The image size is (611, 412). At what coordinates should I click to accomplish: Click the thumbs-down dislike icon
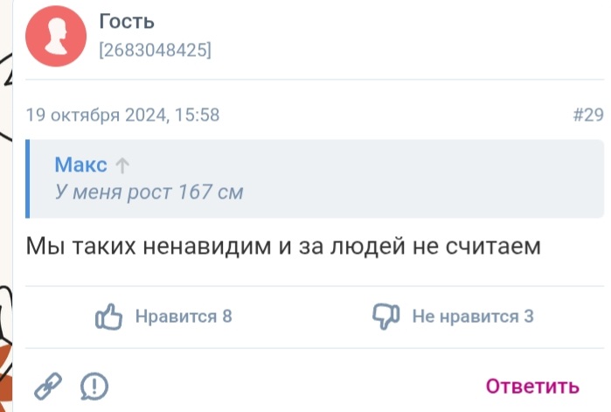pyautogui.click(x=385, y=317)
